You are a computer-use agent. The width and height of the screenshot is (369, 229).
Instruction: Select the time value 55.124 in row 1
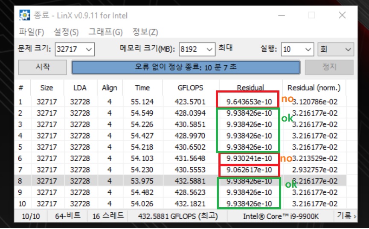coord(142,101)
